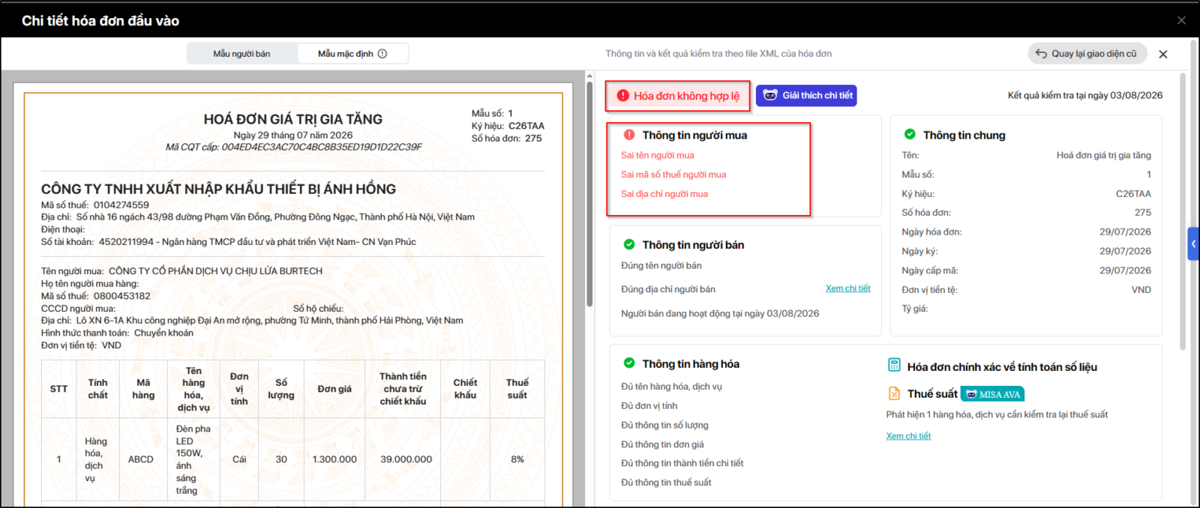Viewport: 1200px width, 508px height.
Task: Expand the blue side panel chevron handle
Action: click(1193, 244)
